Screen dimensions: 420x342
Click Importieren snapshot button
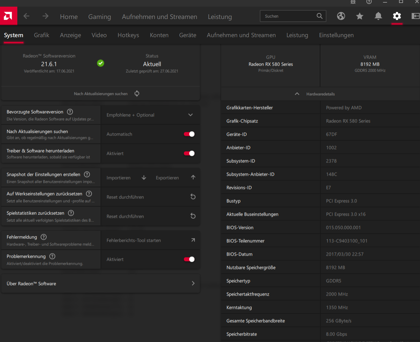119,178
